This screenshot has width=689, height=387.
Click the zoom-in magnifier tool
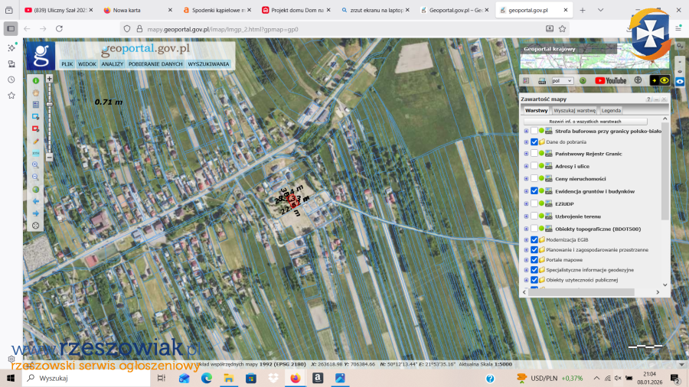point(35,165)
